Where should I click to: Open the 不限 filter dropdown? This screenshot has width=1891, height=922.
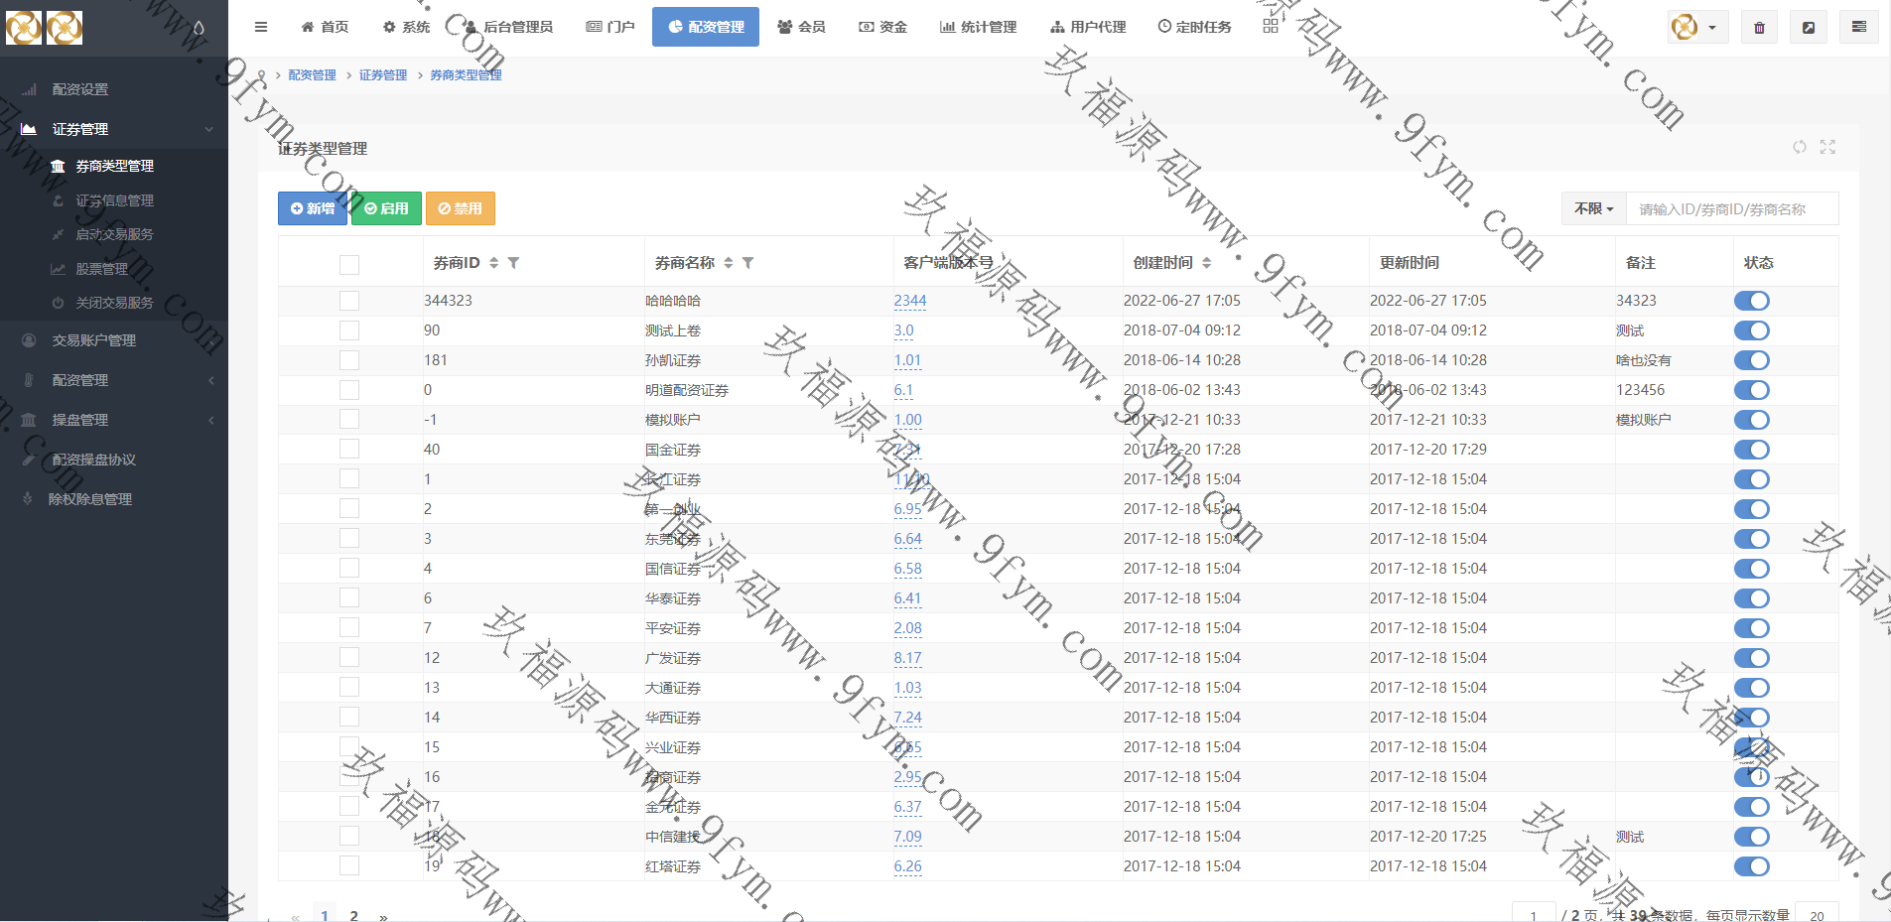pyautogui.click(x=1593, y=209)
